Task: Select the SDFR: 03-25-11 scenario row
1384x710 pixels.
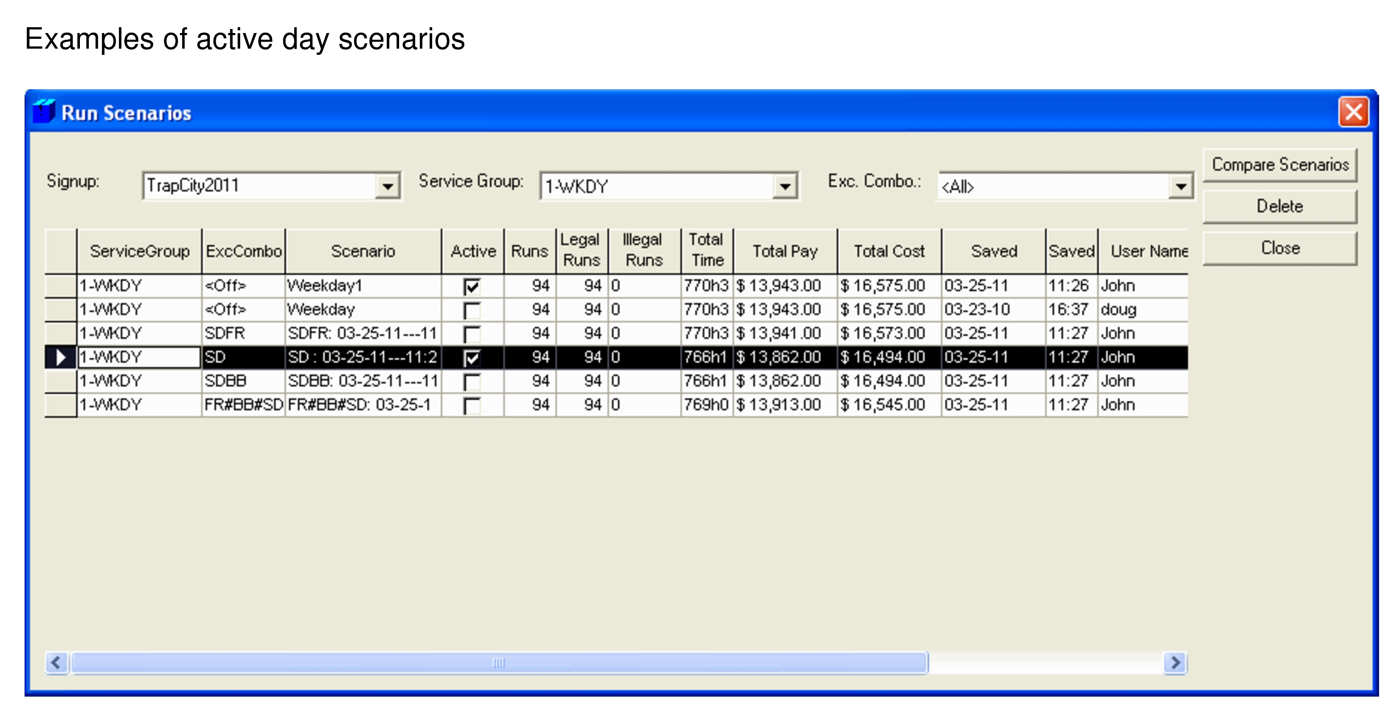Action: (x=363, y=332)
